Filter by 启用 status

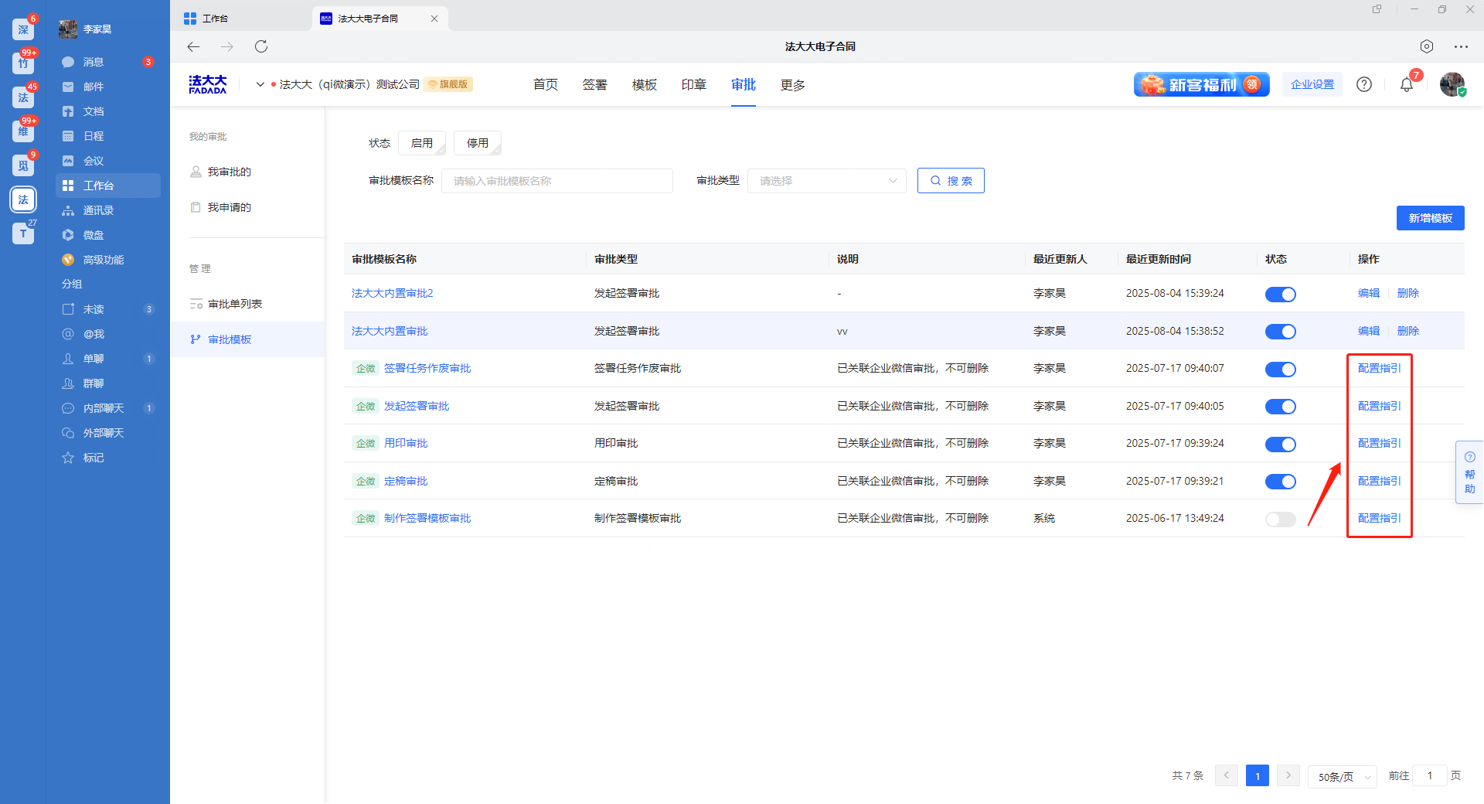click(422, 143)
